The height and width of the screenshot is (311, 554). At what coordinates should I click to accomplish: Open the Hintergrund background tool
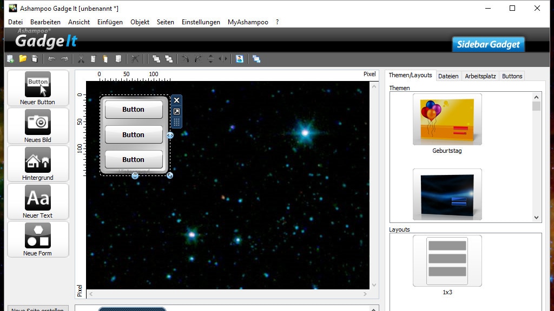(38, 164)
